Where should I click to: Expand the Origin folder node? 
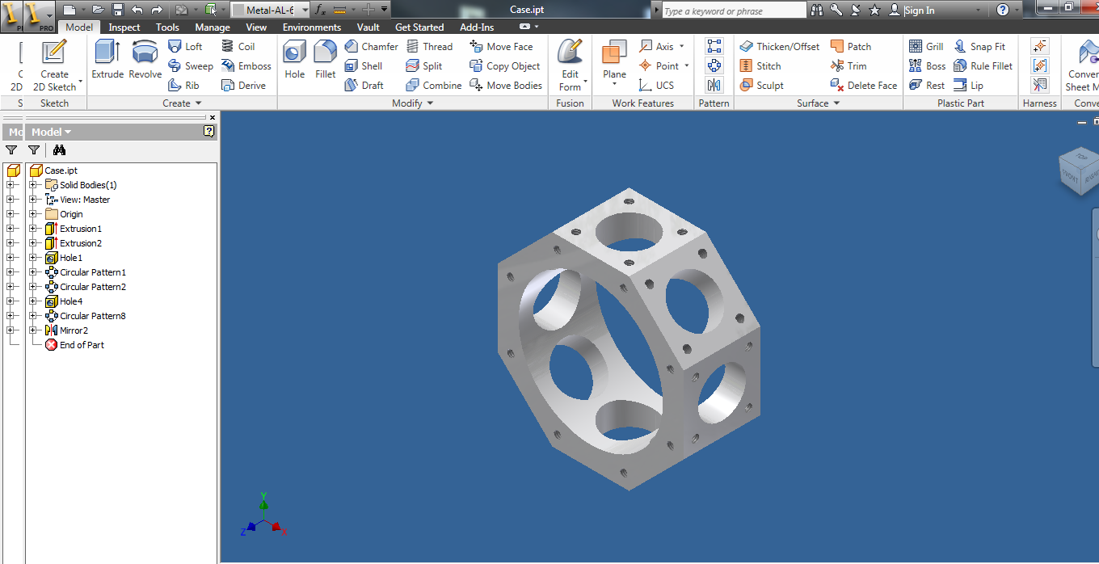pyautogui.click(x=32, y=214)
